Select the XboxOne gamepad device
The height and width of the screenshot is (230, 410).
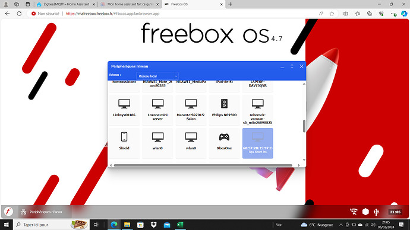tap(224, 143)
